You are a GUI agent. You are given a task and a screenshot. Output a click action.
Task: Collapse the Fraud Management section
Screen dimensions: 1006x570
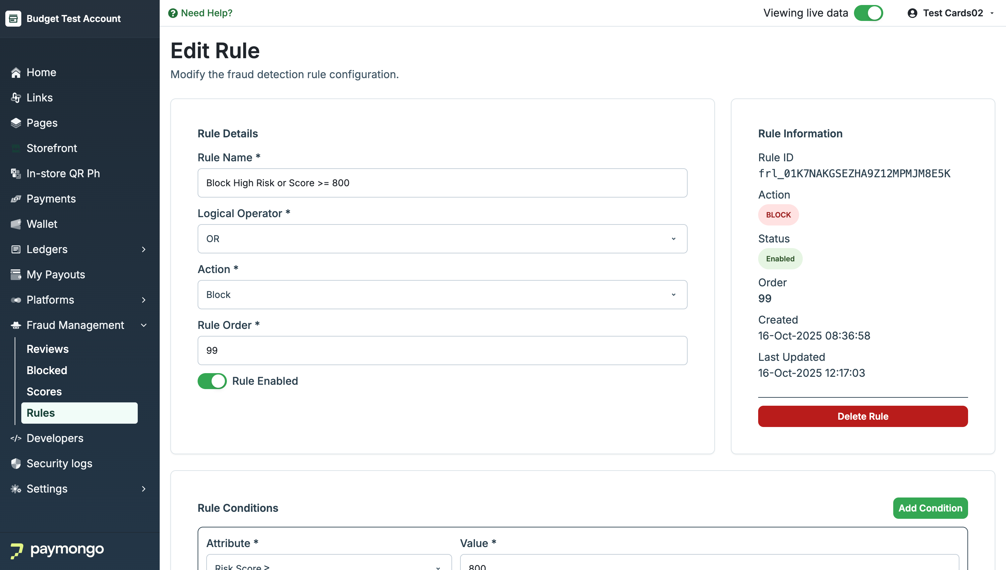coord(144,325)
